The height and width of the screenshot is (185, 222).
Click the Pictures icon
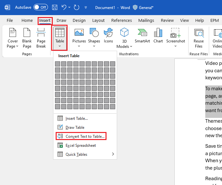[79, 32]
